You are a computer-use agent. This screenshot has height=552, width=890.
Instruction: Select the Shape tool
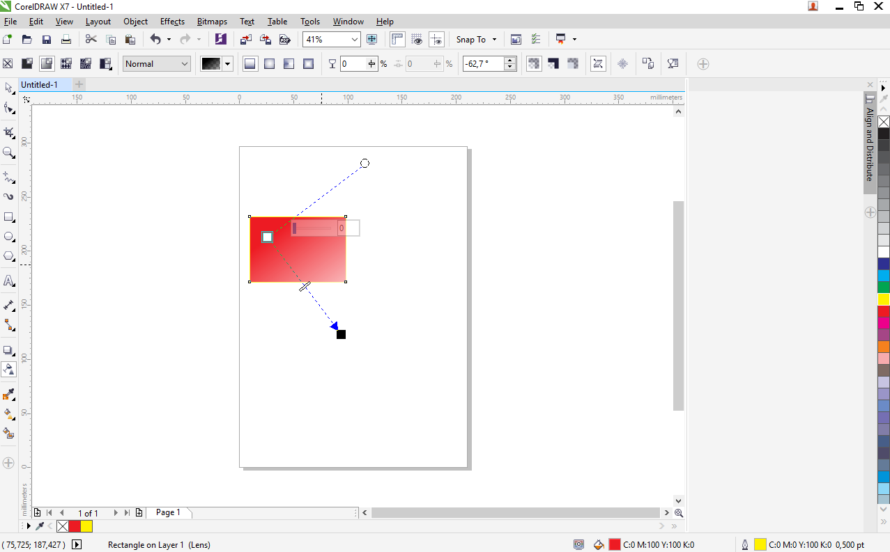point(8,108)
